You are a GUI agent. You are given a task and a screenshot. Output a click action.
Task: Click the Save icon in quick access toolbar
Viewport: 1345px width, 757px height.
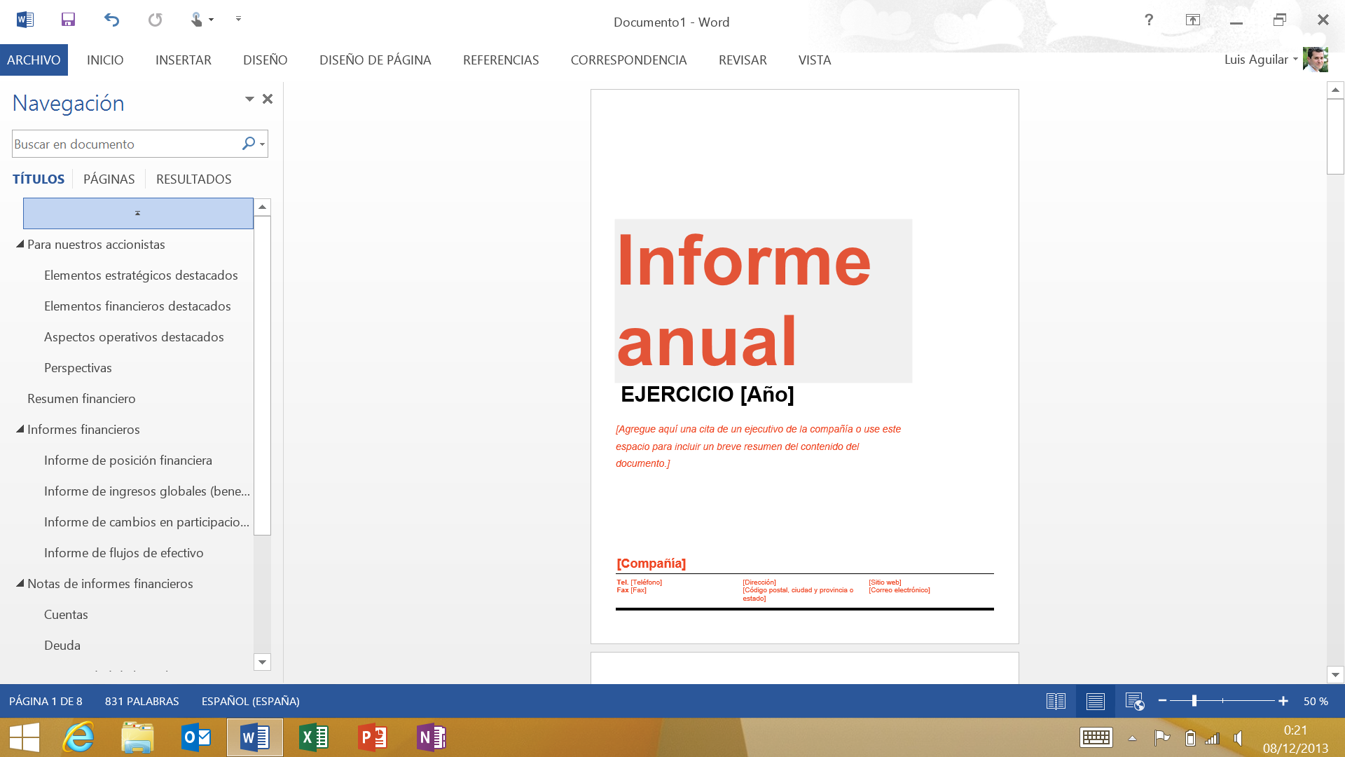click(x=68, y=20)
